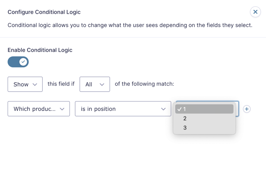Image resolution: width=266 pixels, height=190 pixels.
Task: Open the Show action dropdown
Action: click(x=25, y=84)
